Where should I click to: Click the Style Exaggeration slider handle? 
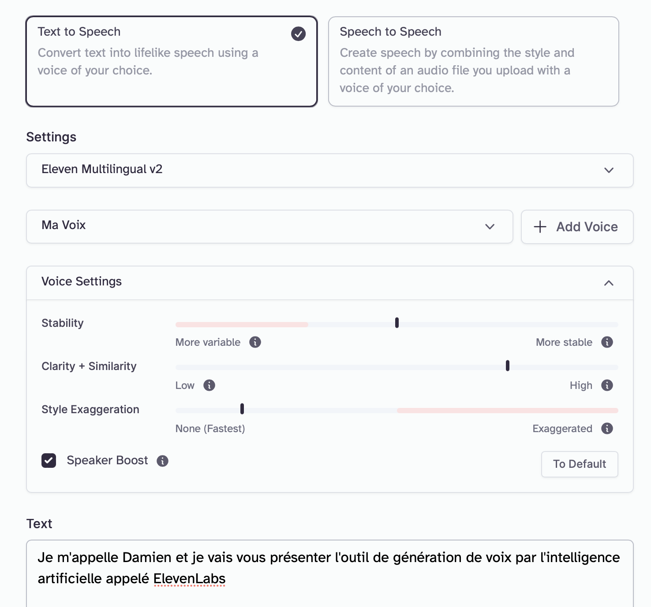(x=242, y=409)
